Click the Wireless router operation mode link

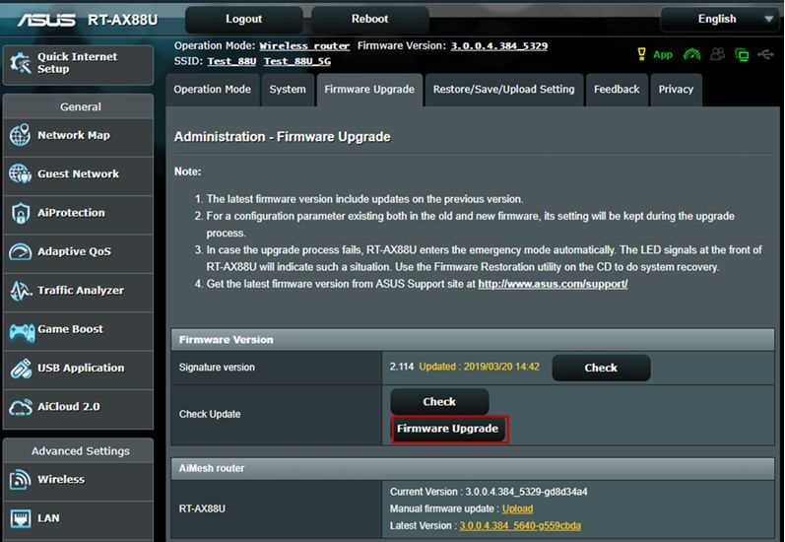[304, 46]
